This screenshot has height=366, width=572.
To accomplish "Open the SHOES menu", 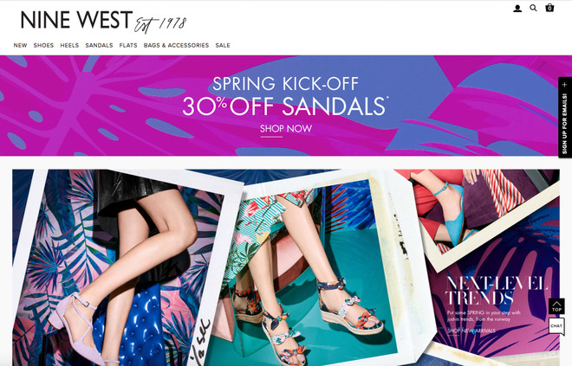I will click(43, 45).
